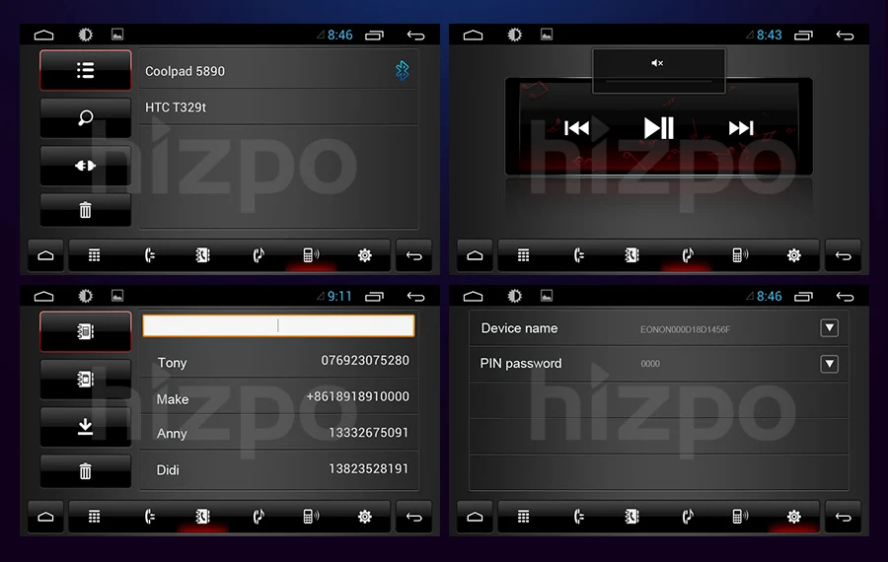Tap bottom back button in top-left screen
Screen dimensions: 888x562
pyautogui.click(x=414, y=255)
